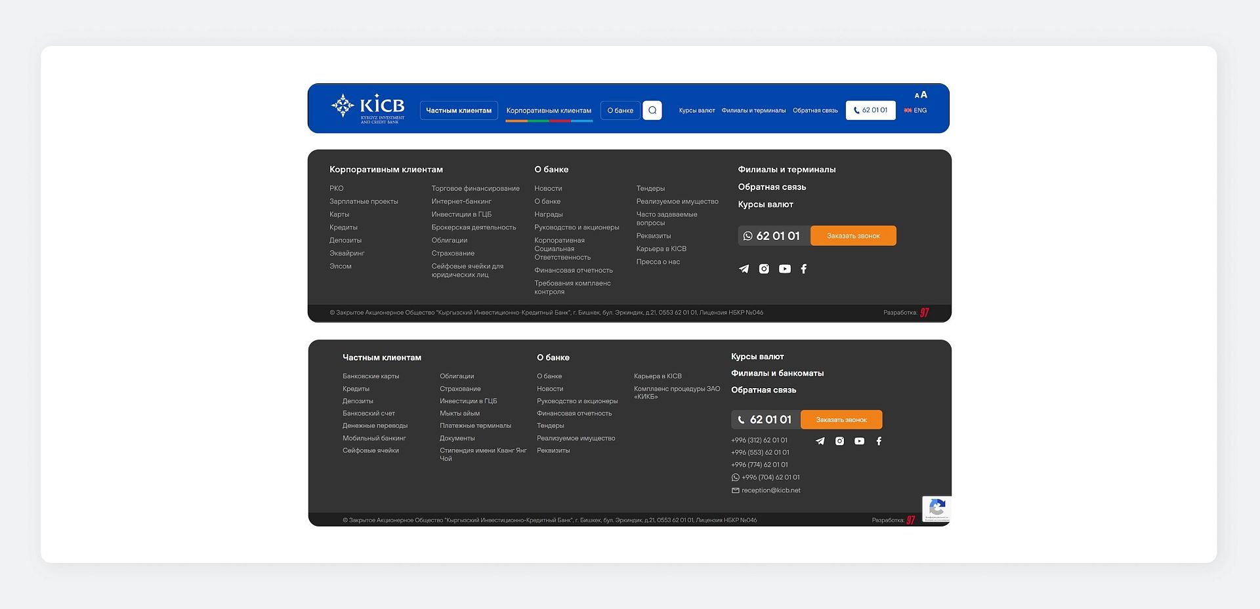Switch language to ENG
The image size is (1260, 609).
[916, 111]
